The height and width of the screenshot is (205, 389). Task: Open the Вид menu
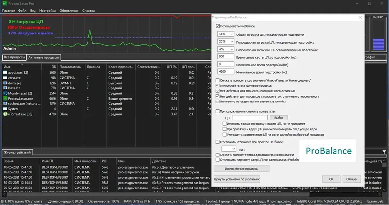33,11
